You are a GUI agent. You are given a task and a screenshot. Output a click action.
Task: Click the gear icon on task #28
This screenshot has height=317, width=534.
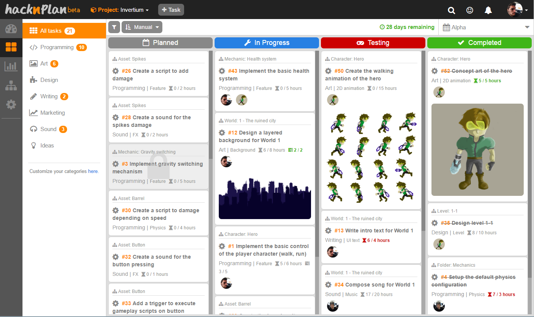115,117
